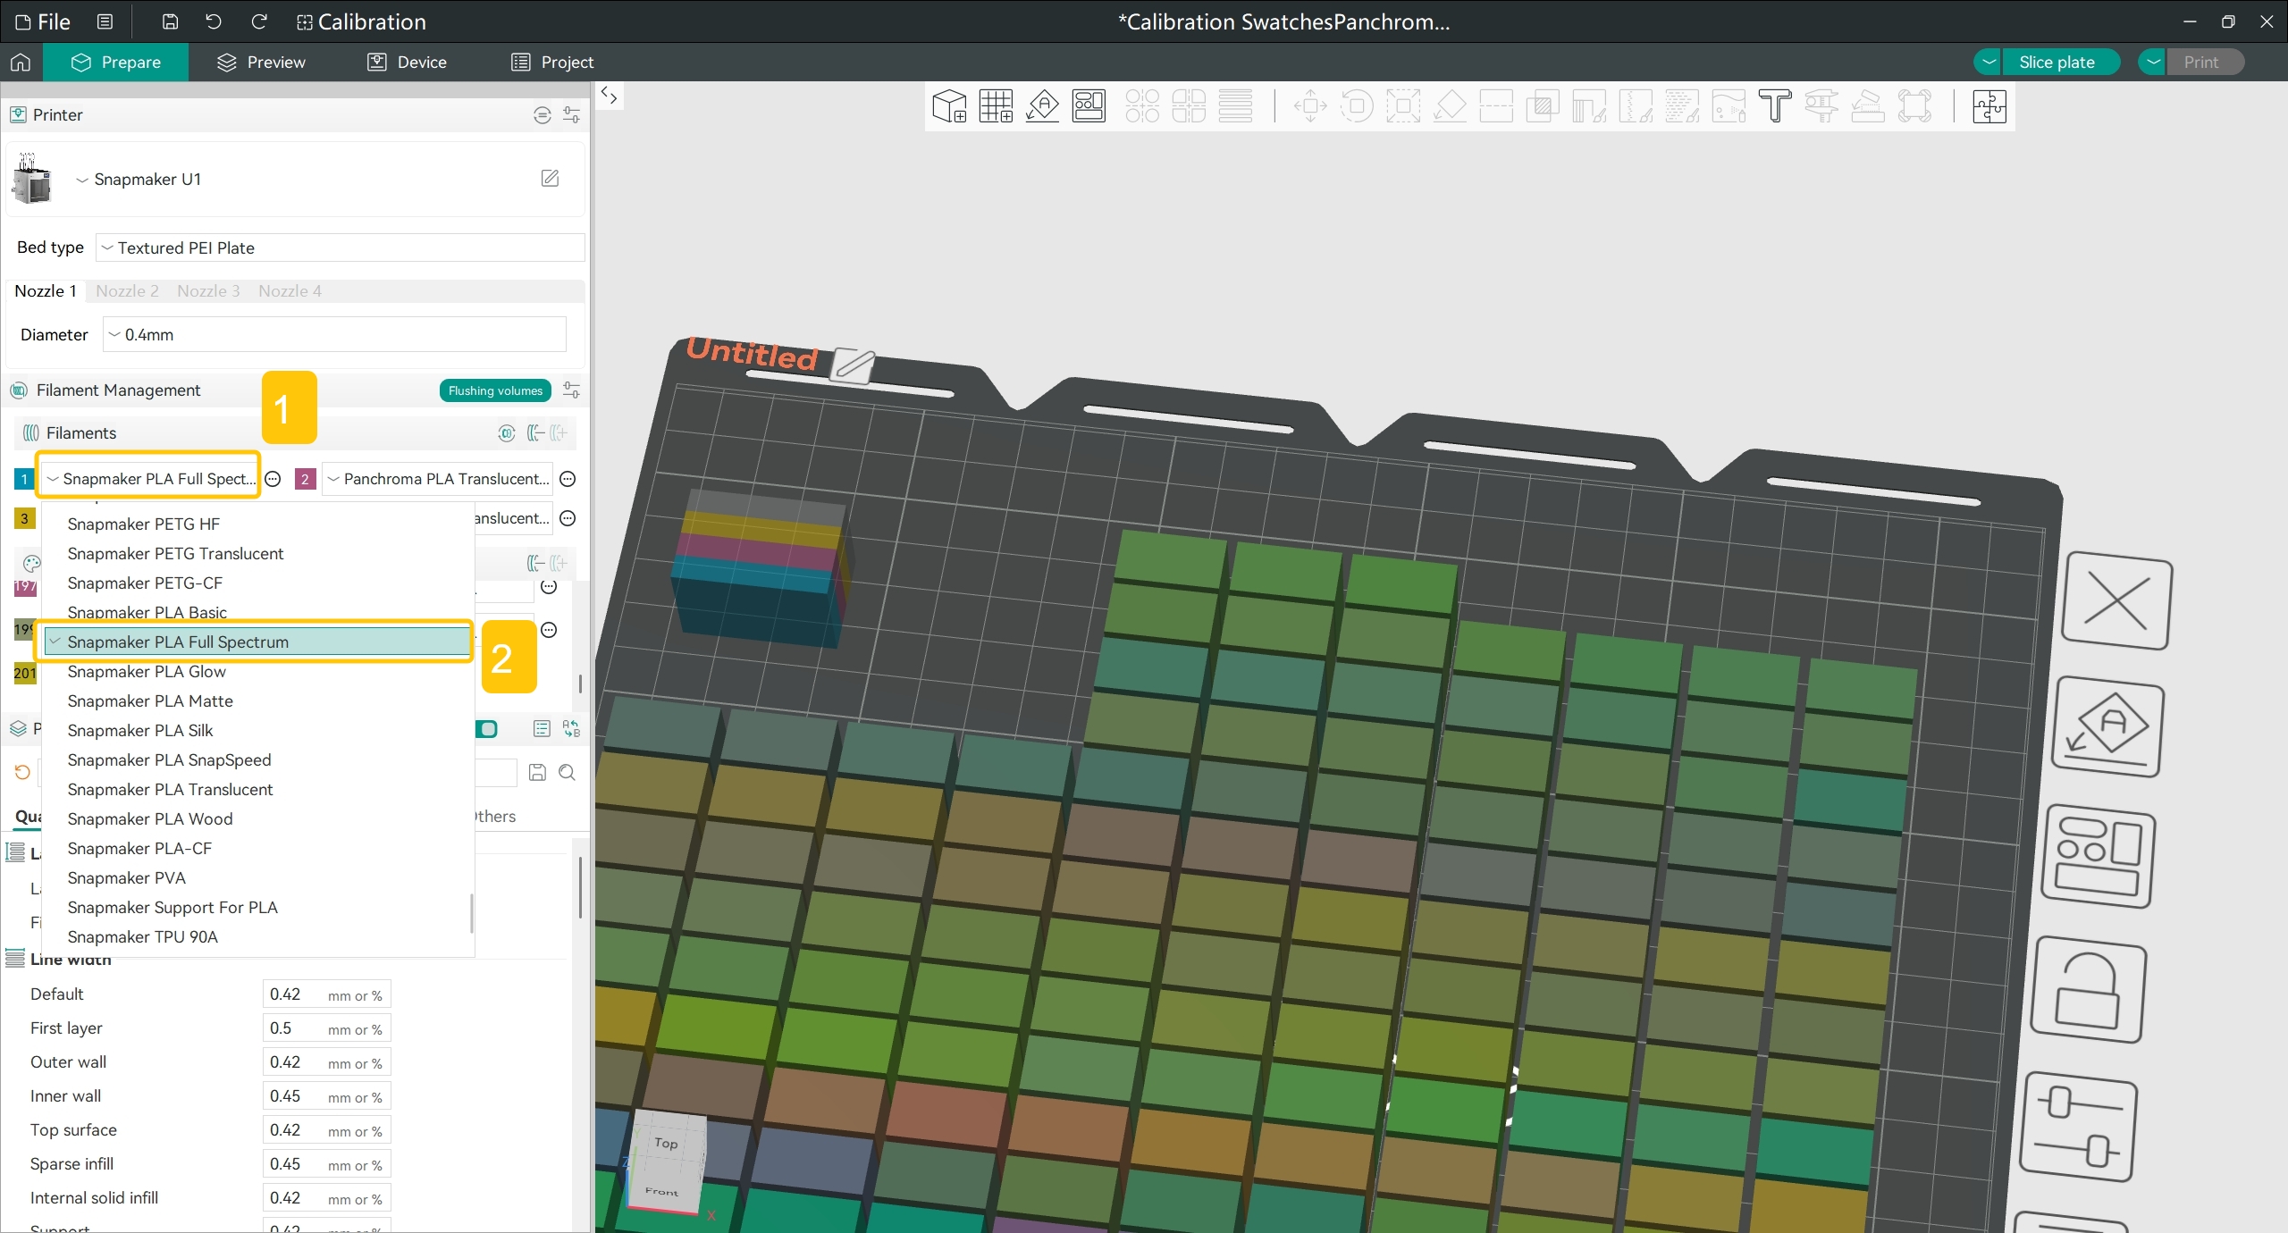The height and width of the screenshot is (1233, 2288).
Task: Click the Split to objects icon
Action: (x=1142, y=106)
